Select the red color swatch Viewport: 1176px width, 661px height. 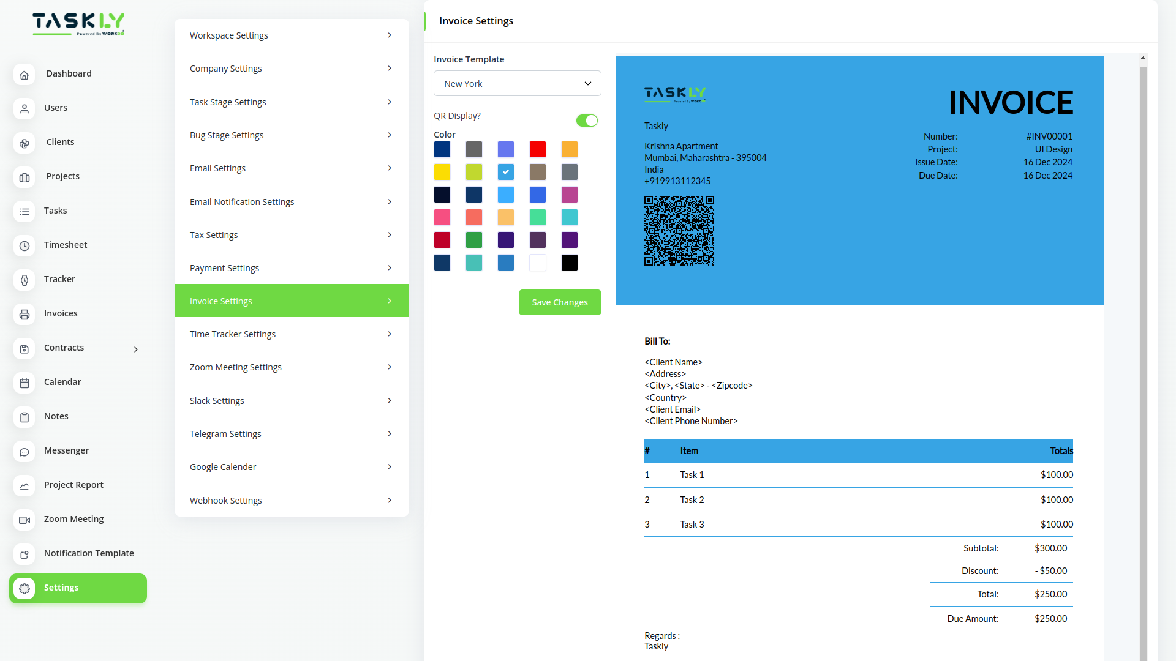[537, 149]
